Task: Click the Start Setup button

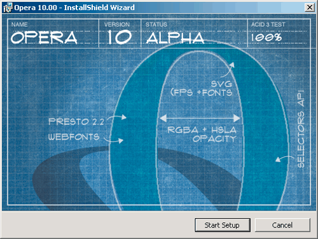Action: [x=223, y=225]
